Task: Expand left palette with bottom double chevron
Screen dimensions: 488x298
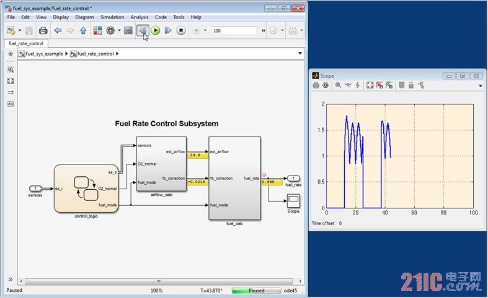Action: tap(11, 279)
